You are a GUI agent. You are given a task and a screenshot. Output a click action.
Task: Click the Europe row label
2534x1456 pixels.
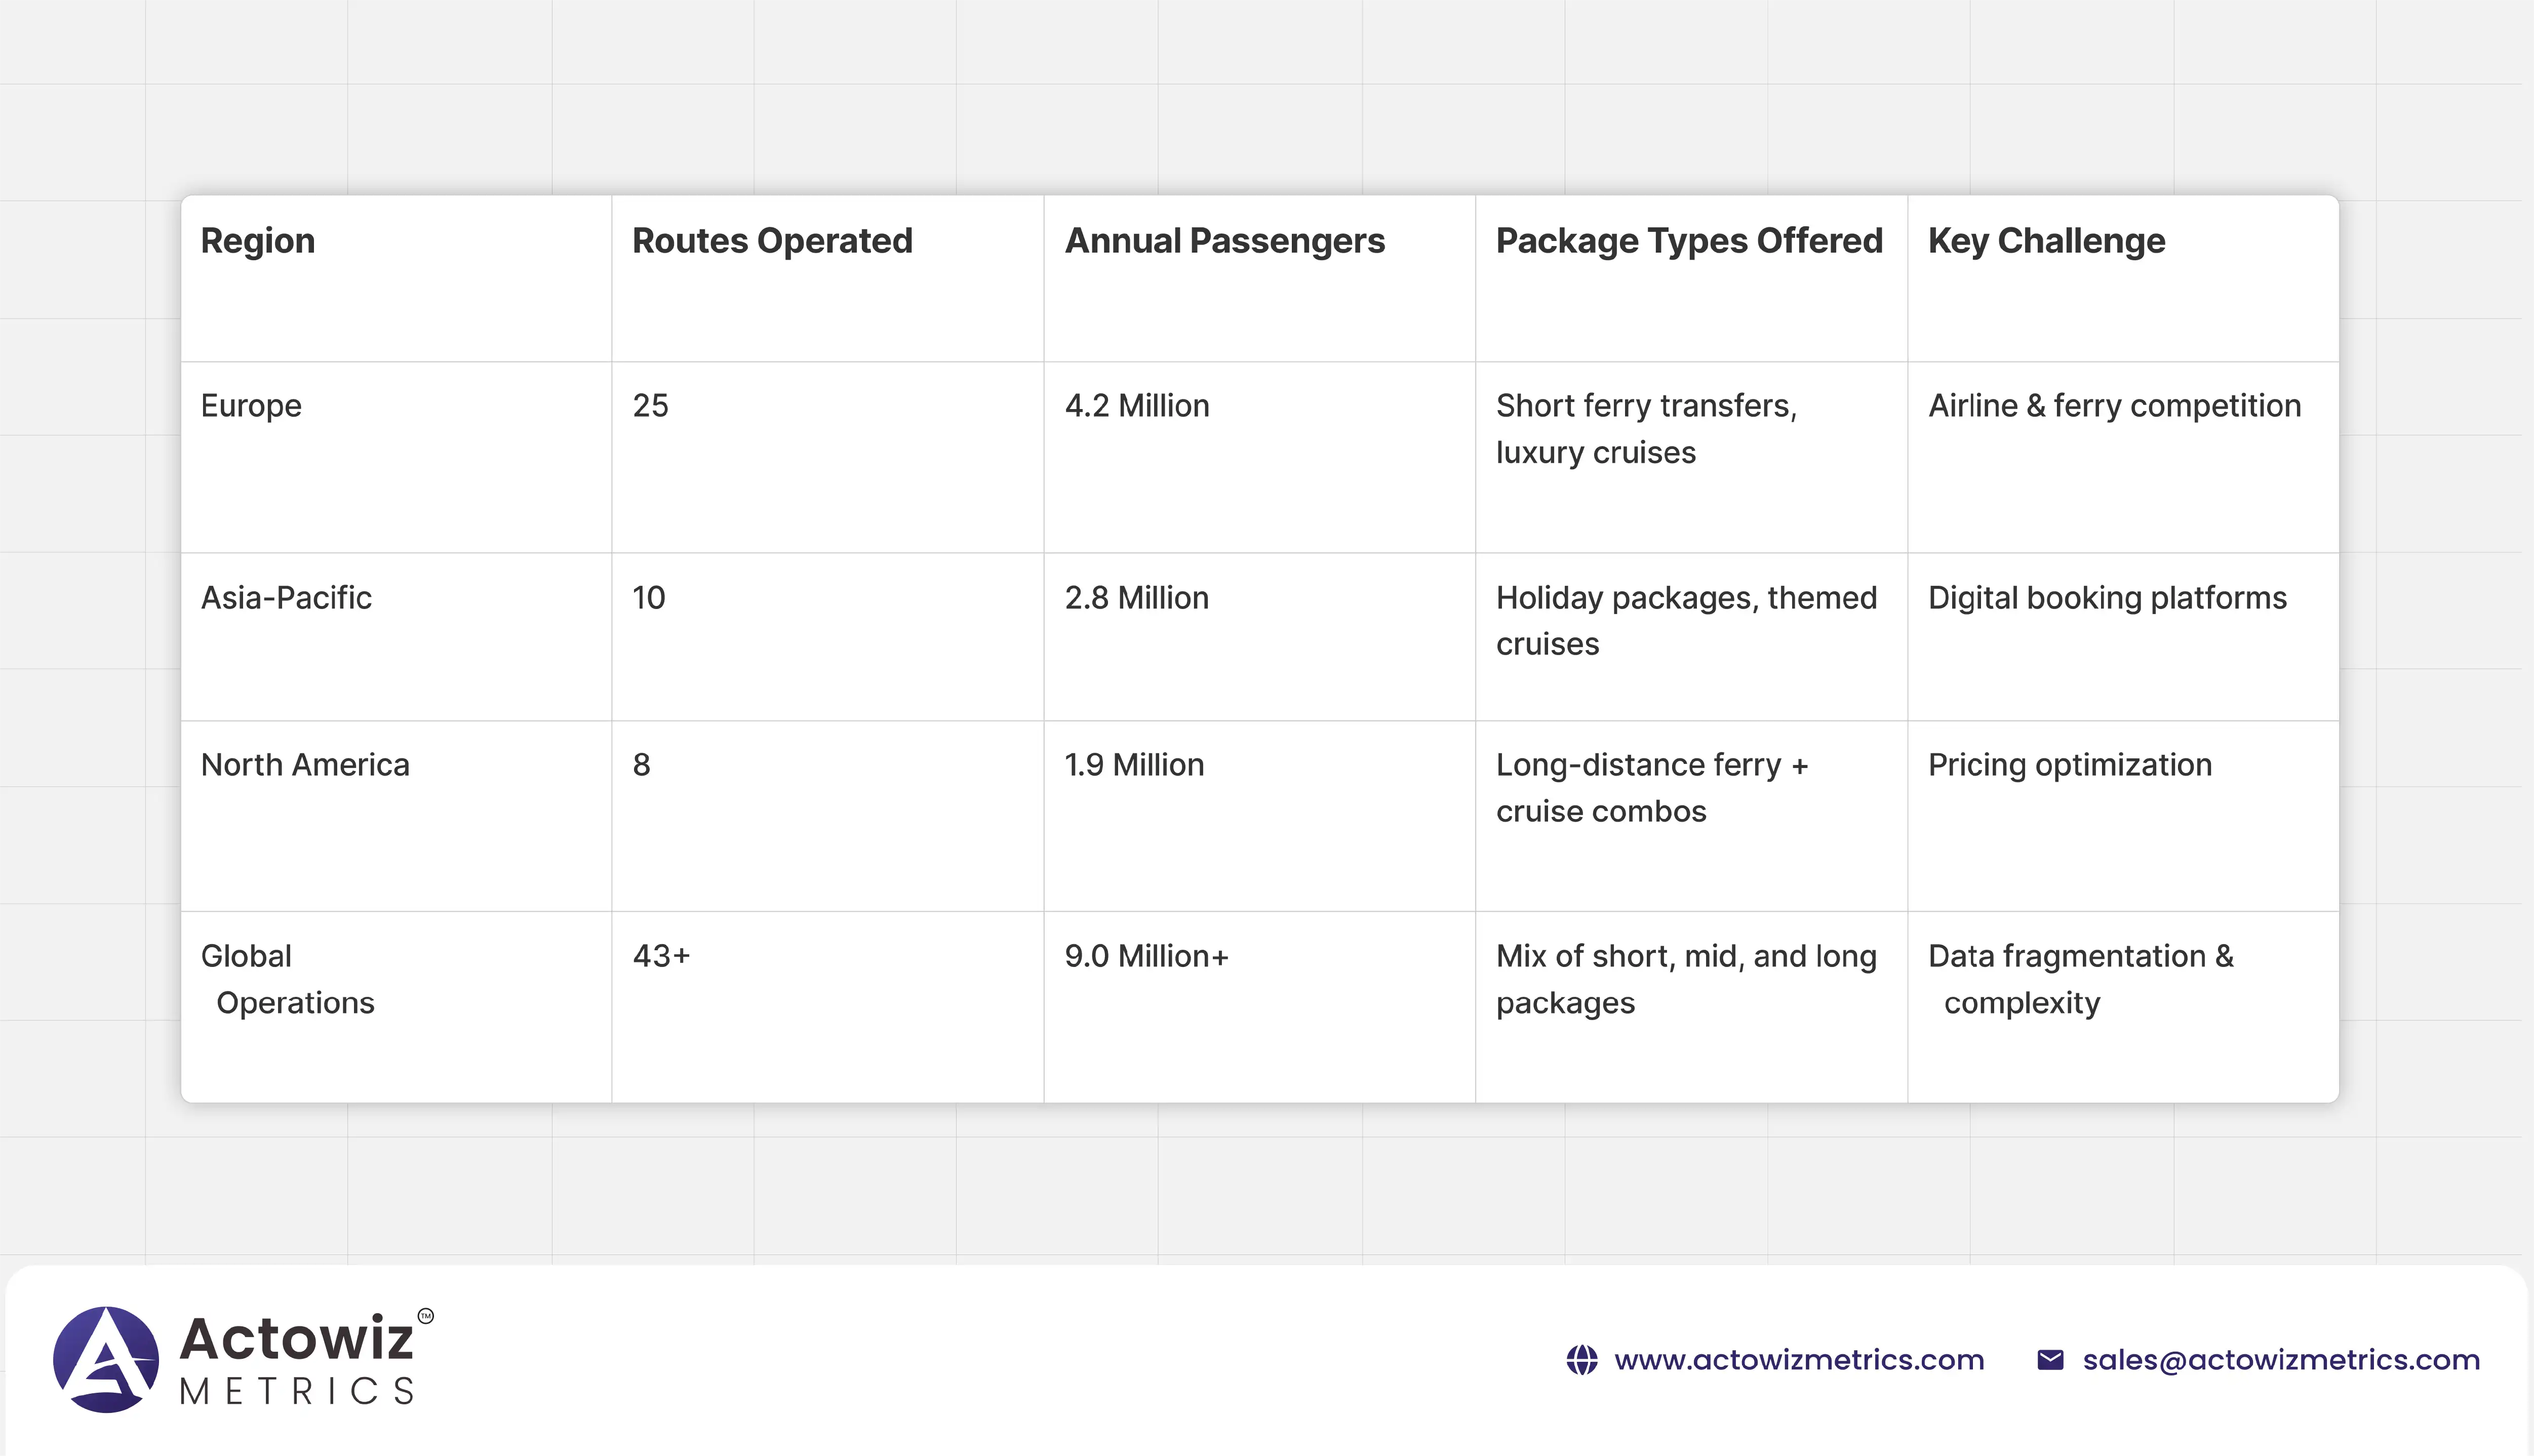[251, 406]
